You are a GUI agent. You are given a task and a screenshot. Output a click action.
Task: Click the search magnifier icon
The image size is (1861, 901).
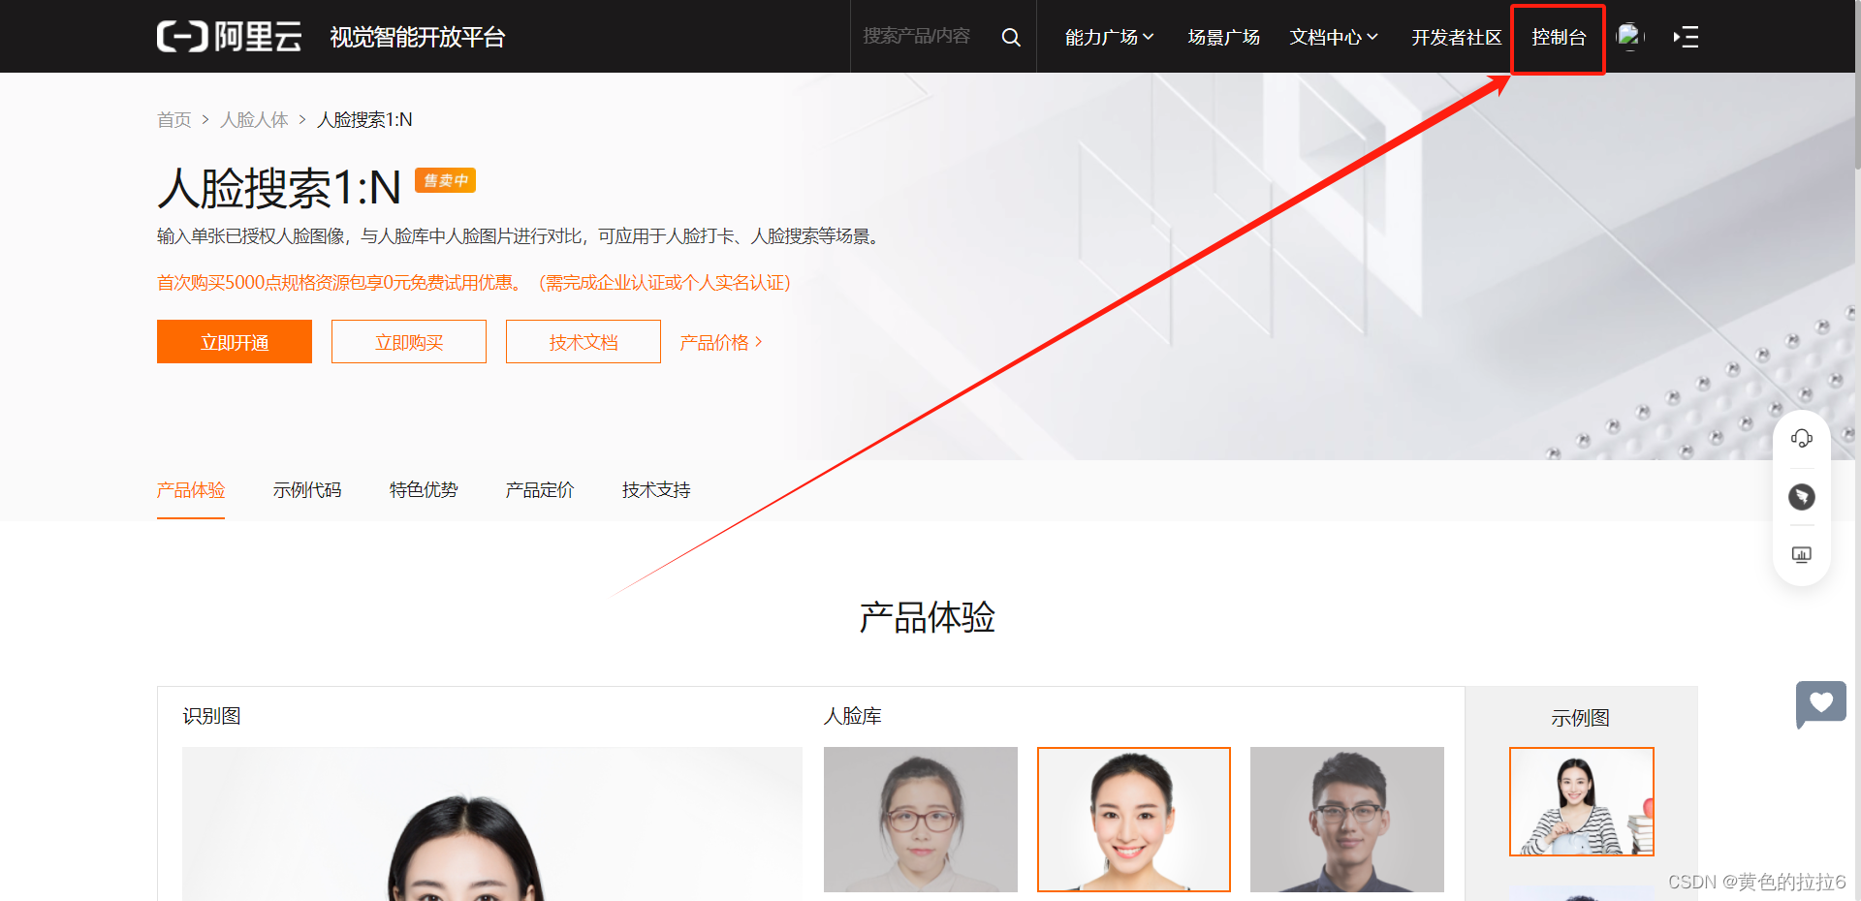click(1011, 37)
